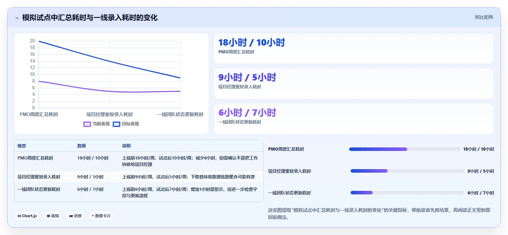
Task: Click the purple 当前表现 line in chart
Action: tap(109, 91)
